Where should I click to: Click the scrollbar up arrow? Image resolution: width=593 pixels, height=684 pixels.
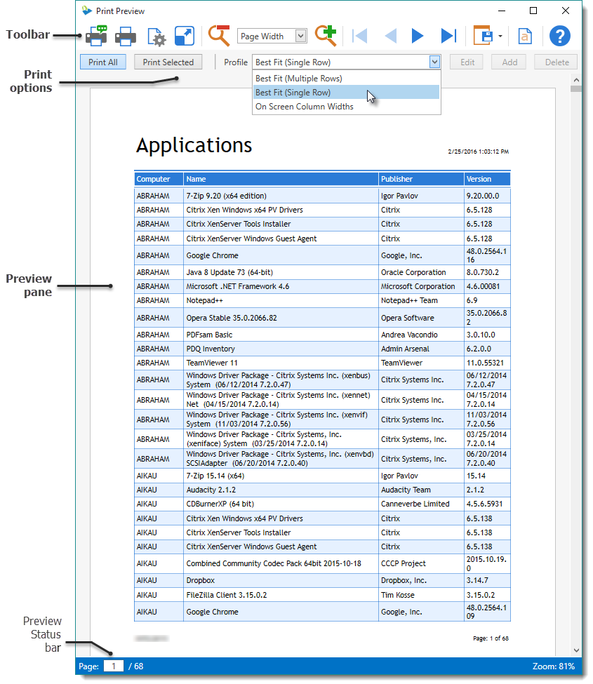[x=576, y=80]
